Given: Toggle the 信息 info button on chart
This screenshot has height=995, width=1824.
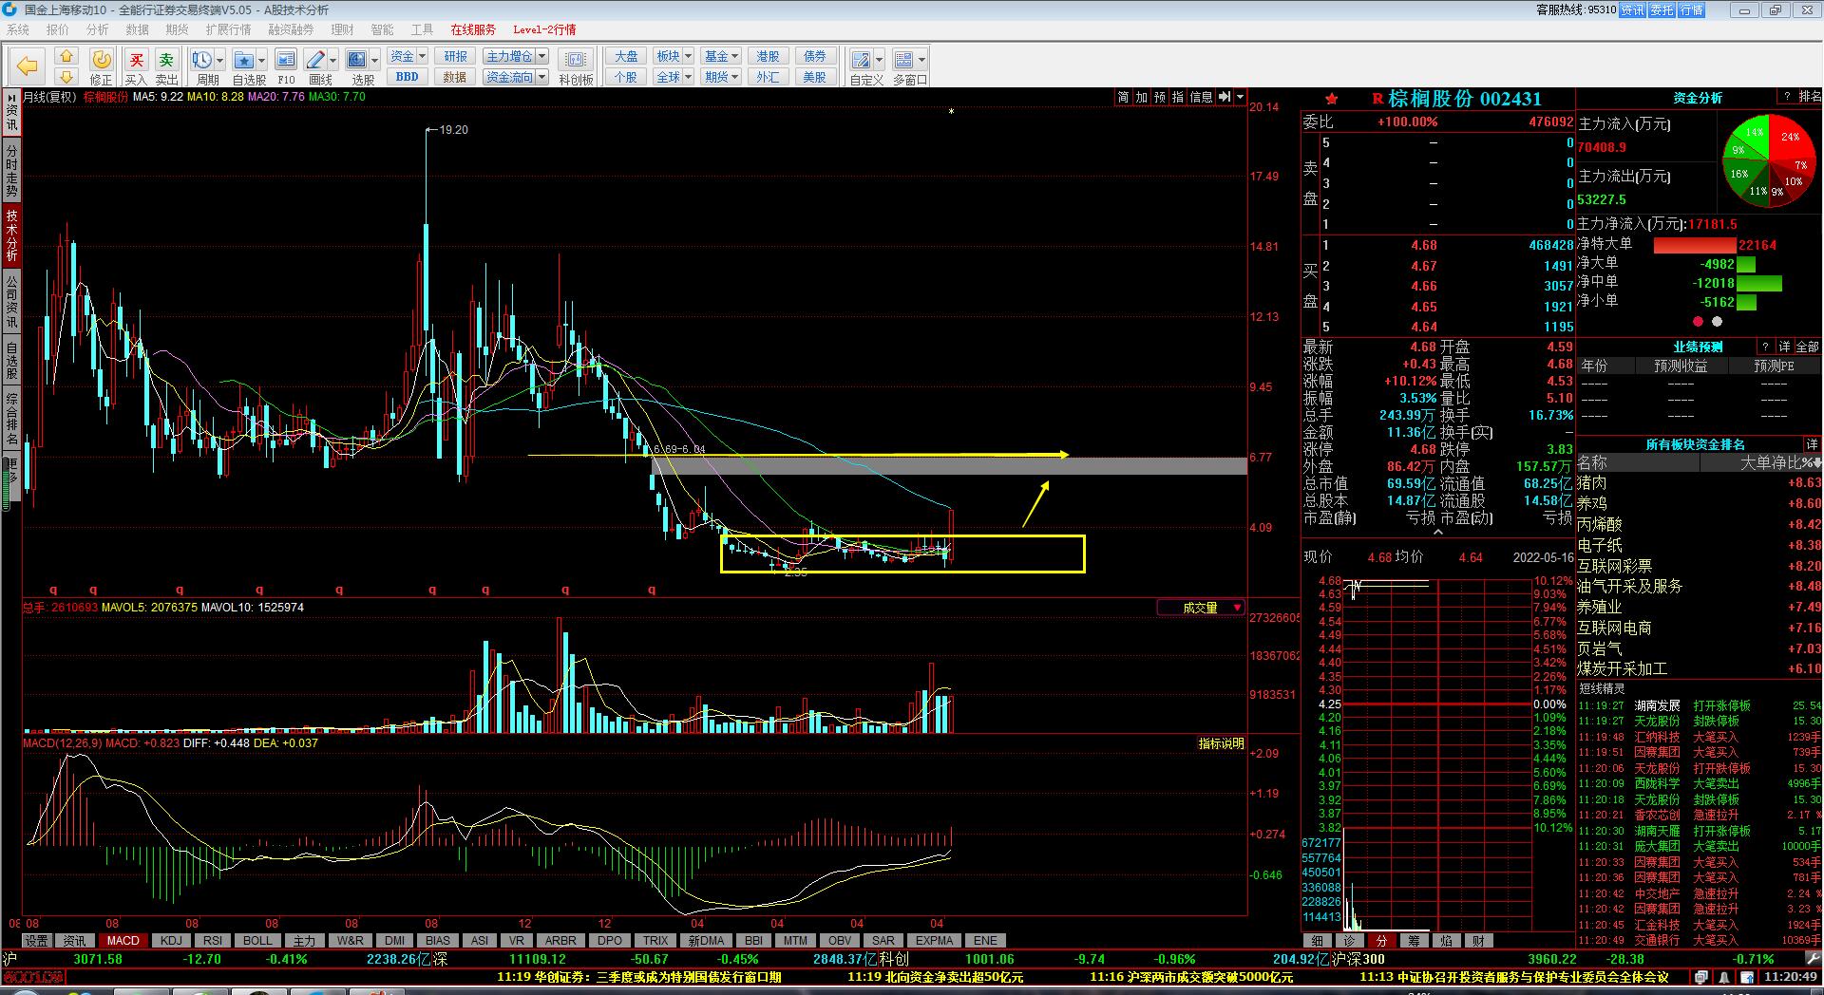Looking at the screenshot, I should tap(1201, 97).
